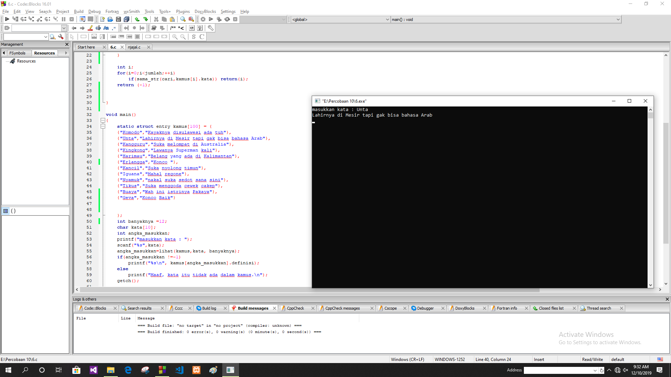The width and height of the screenshot is (671, 377).
Task: Toggle highlight of search occurrences
Action: pos(90,28)
